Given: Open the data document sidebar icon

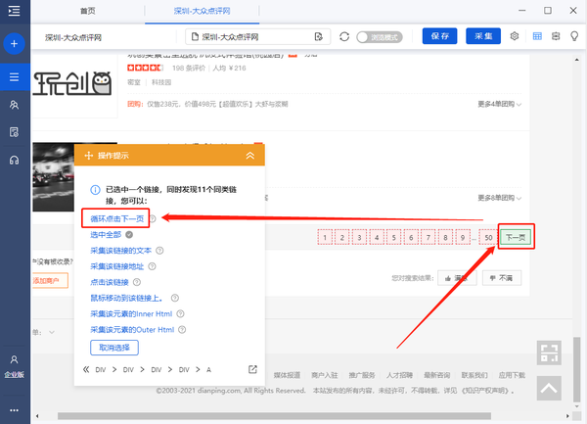Looking at the screenshot, I should click(x=15, y=132).
